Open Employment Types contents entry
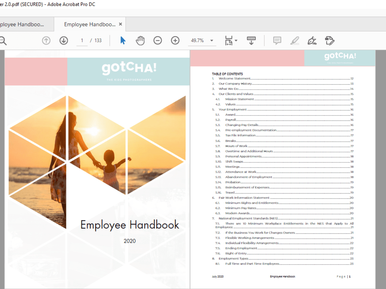This screenshot has height=289, width=386. (283, 258)
